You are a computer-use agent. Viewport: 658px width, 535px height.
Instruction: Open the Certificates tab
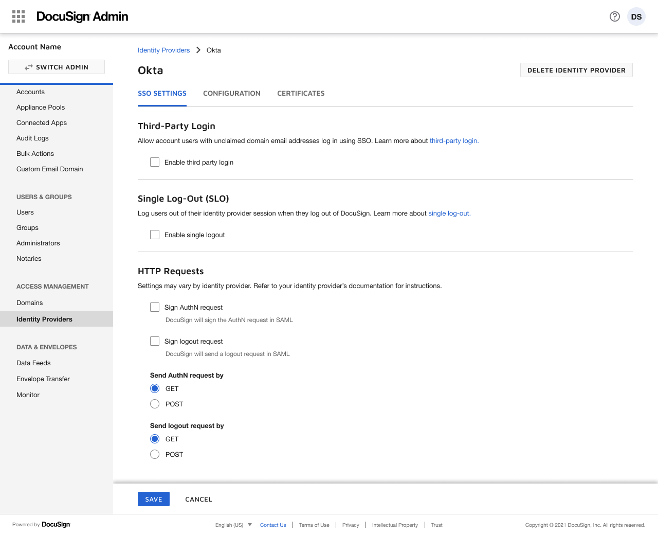pos(301,93)
